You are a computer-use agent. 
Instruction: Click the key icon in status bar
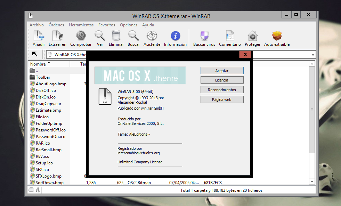37,190
